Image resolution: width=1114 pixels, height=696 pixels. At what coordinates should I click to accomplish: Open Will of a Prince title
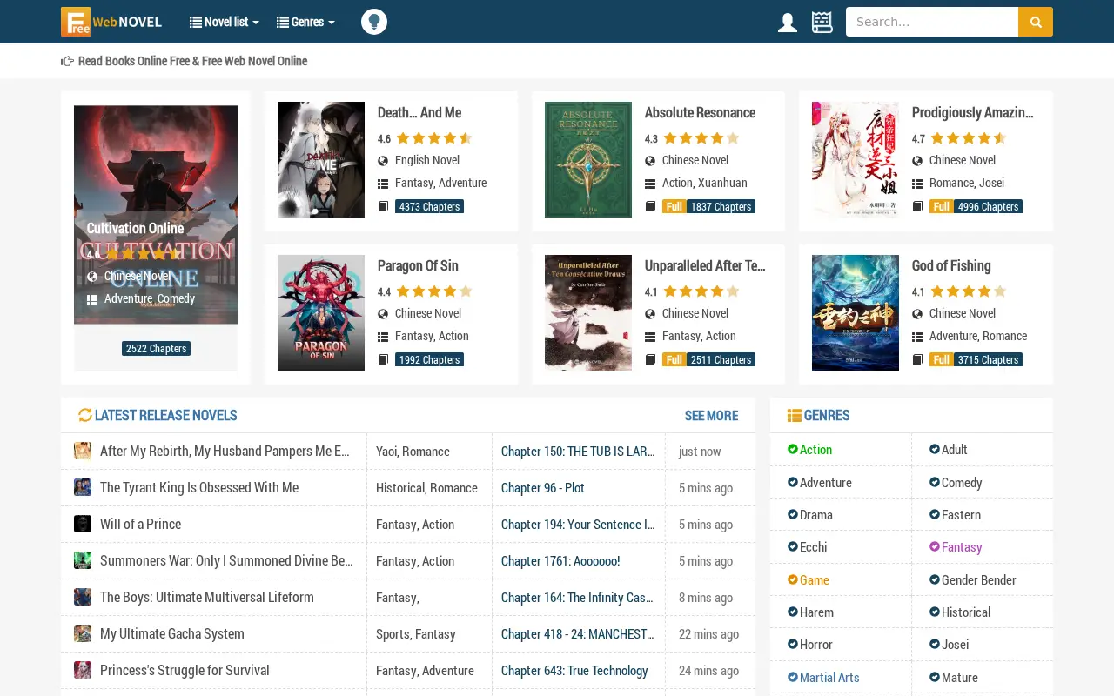[141, 524]
